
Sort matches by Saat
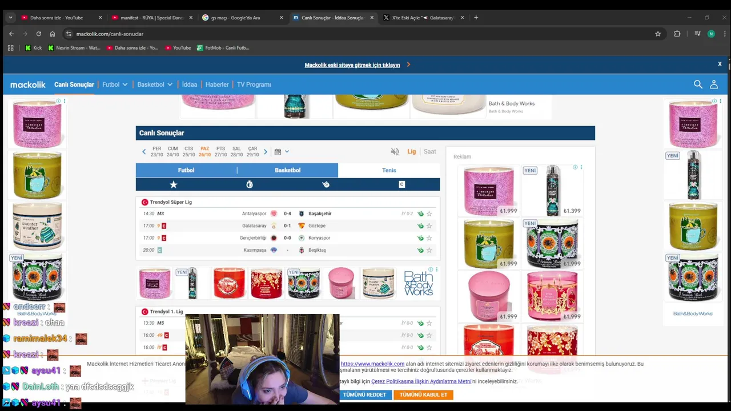coord(430,151)
